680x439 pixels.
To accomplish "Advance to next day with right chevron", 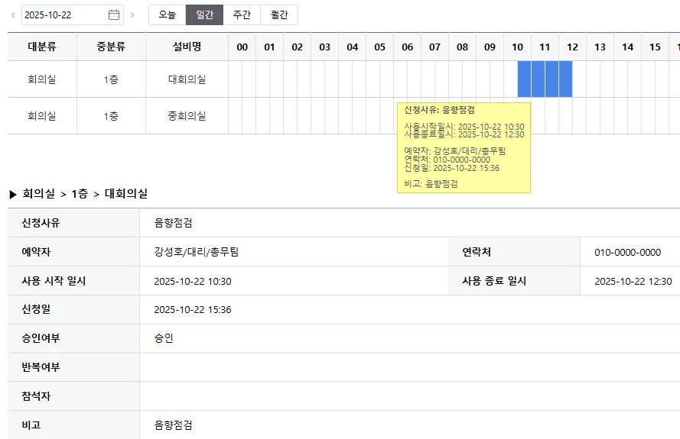I will point(132,15).
